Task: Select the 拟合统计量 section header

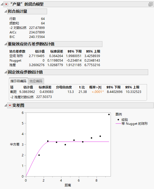Action: click(27, 11)
